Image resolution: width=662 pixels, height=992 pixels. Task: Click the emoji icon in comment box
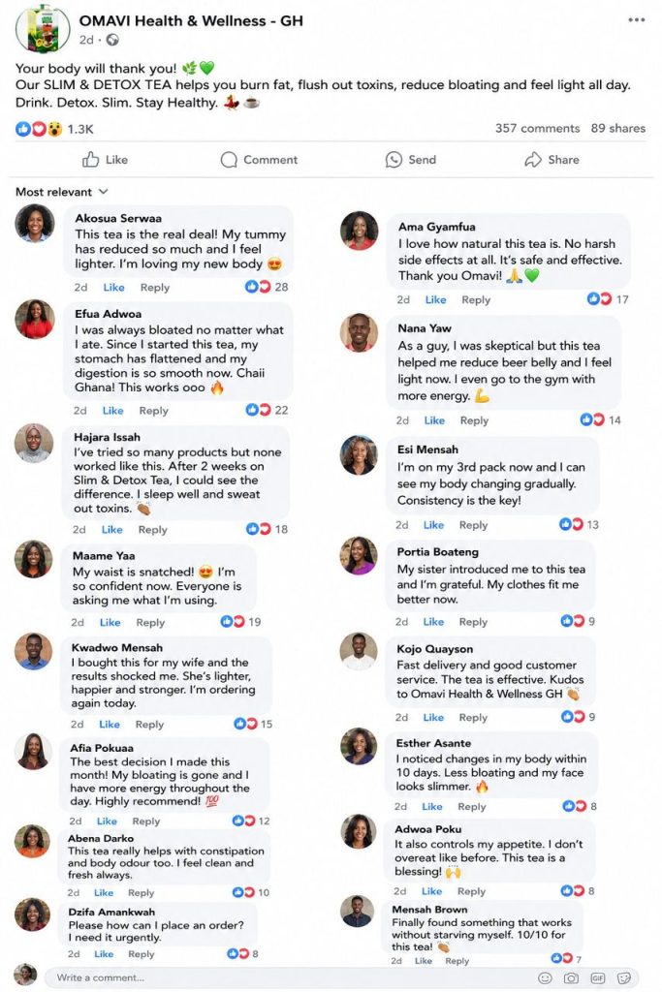pos(545,978)
